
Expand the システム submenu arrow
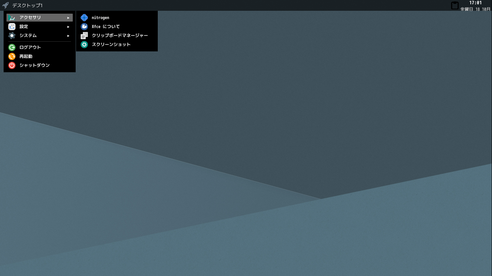point(68,36)
